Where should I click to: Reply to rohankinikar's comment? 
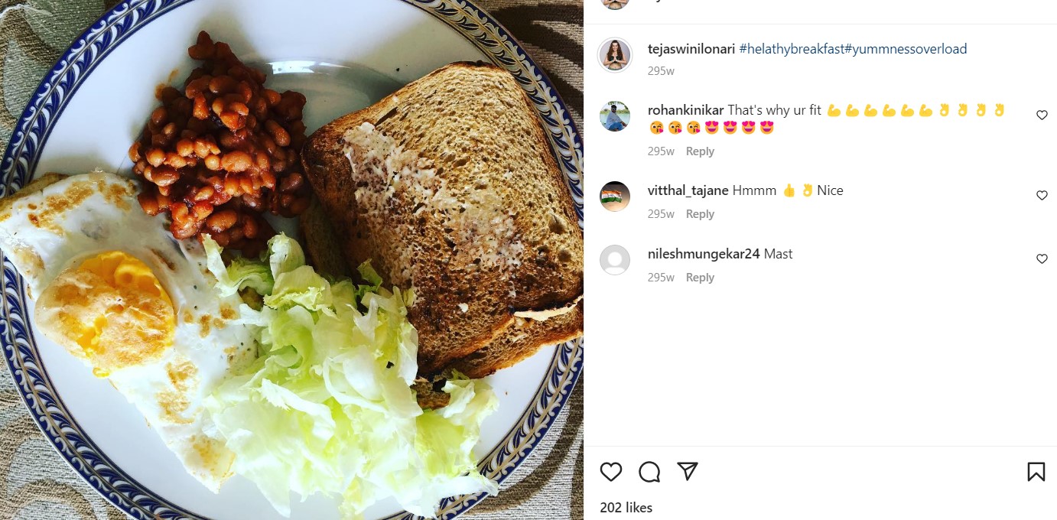[700, 151]
